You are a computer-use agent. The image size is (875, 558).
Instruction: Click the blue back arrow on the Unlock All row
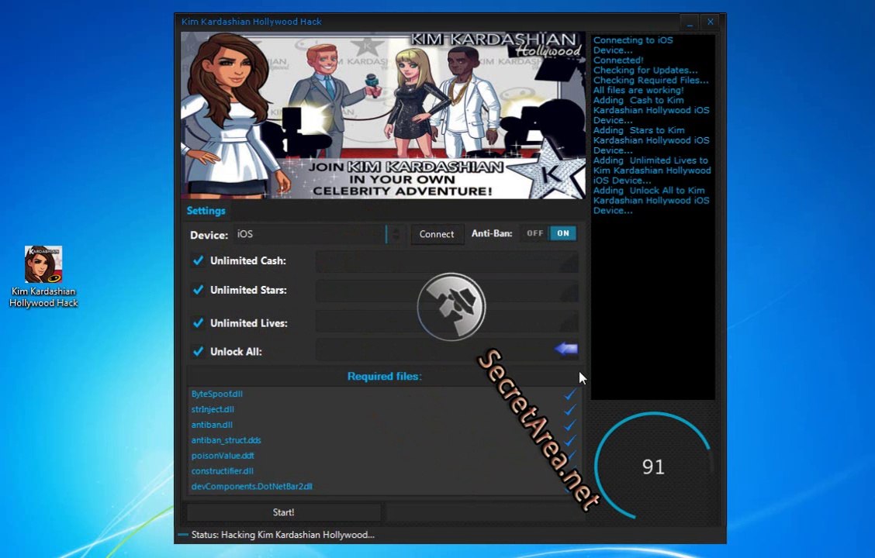pos(566,350)
